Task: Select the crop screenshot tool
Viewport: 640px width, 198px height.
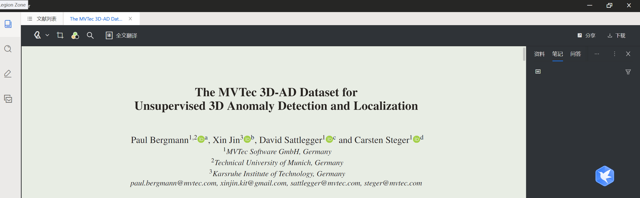Action: coord(60,35)
